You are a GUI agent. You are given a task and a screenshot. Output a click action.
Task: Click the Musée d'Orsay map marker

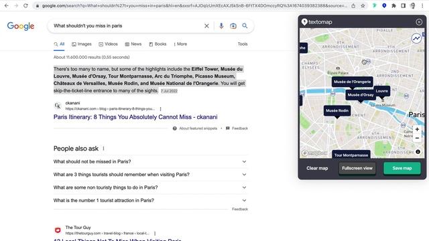[361, 95]
